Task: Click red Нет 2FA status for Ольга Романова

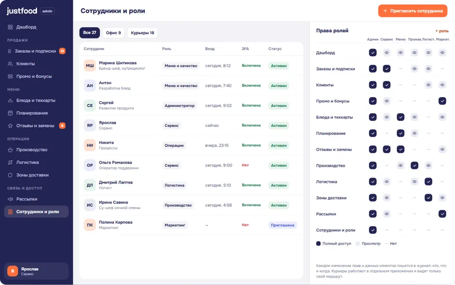Action: [245, 165]
